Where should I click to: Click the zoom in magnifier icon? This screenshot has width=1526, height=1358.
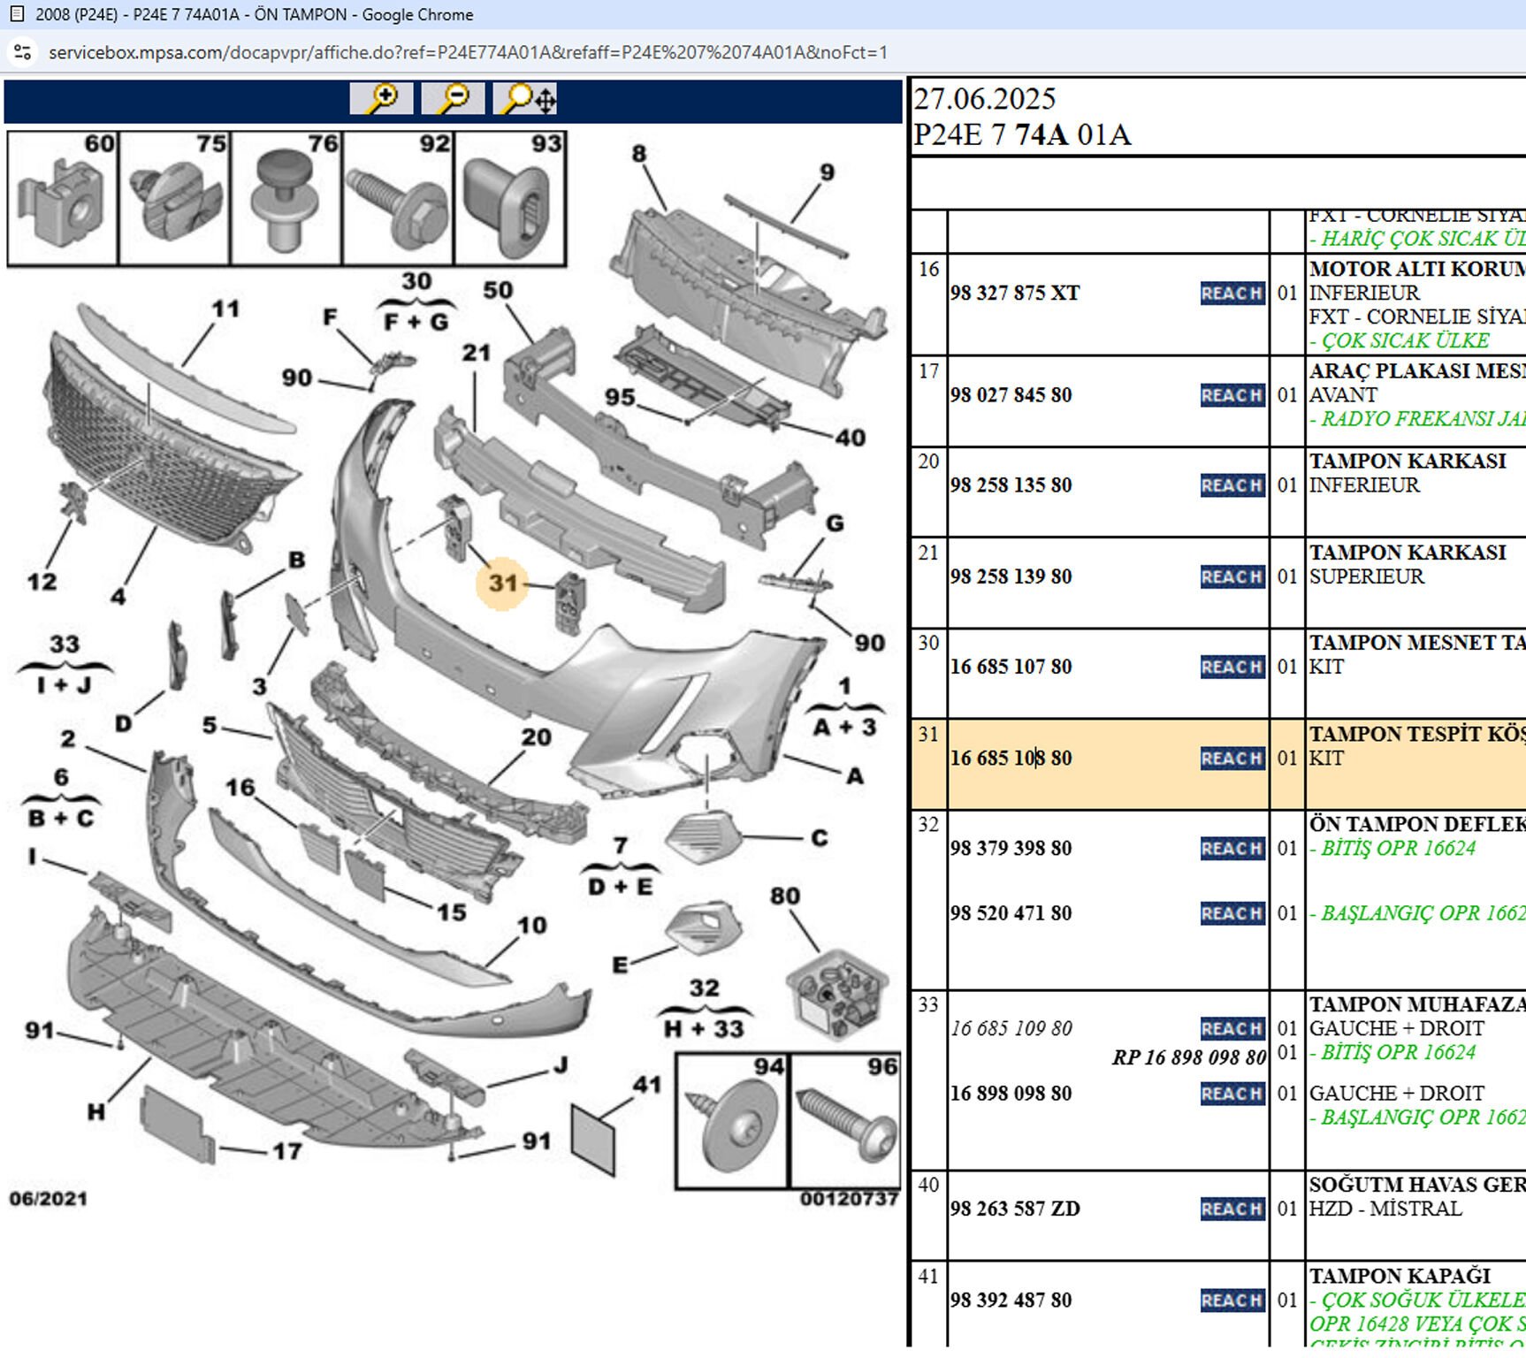(x=381, y=98)
